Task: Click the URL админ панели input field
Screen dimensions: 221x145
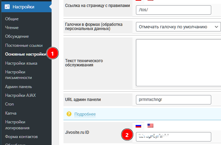Action: point(174,100)
